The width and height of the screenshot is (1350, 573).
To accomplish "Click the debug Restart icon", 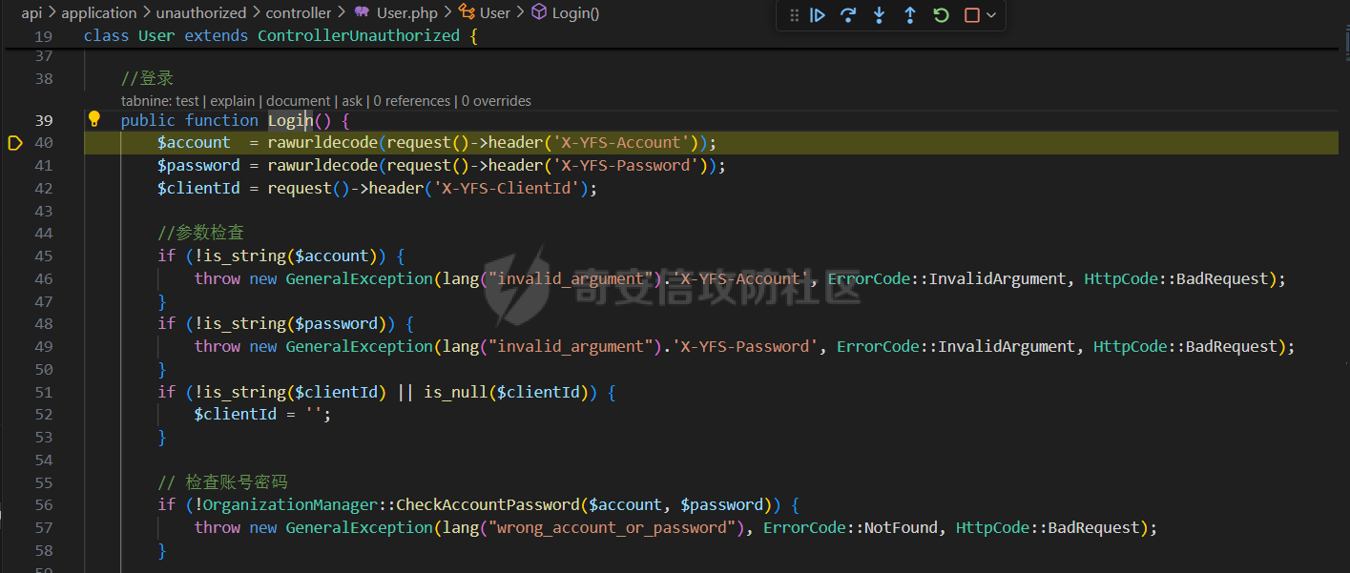I will 941,15.
